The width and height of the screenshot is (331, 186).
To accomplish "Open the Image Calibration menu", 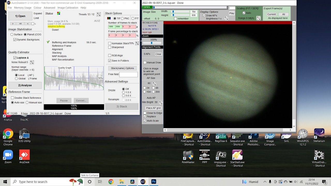I will pyautogui.click(x=68, y=8).
